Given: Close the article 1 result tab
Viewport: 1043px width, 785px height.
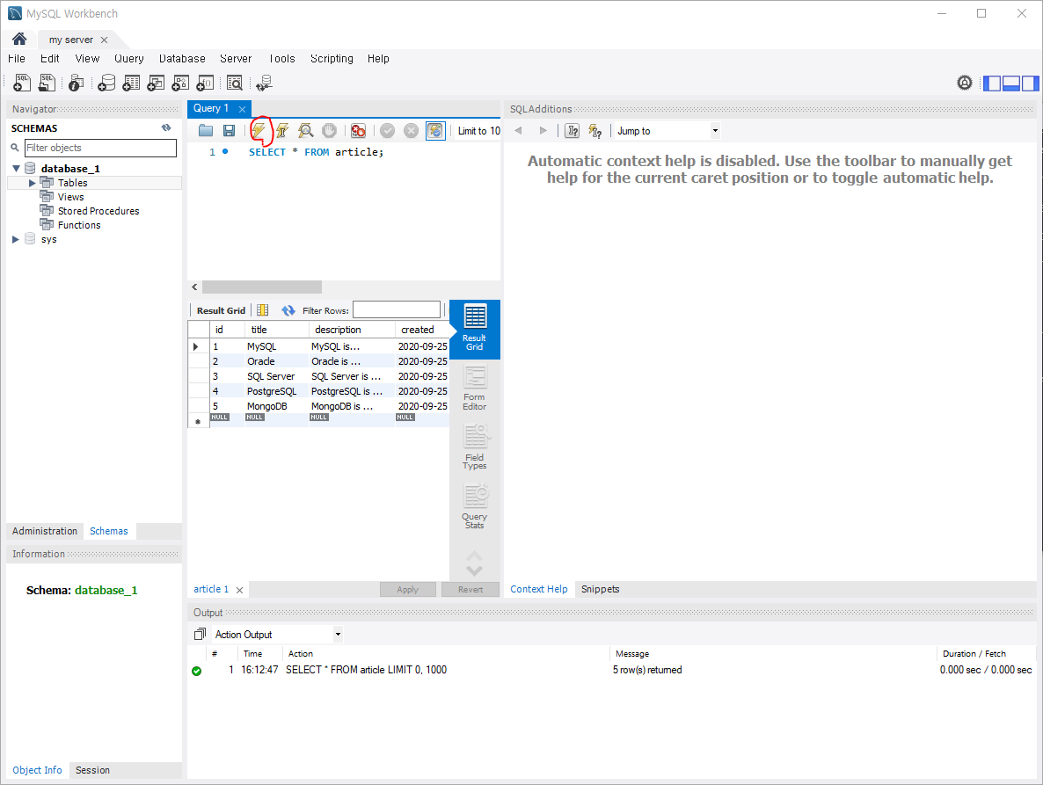Looking at the screenshot, I should pyautogui.click(x=239, y=590).
